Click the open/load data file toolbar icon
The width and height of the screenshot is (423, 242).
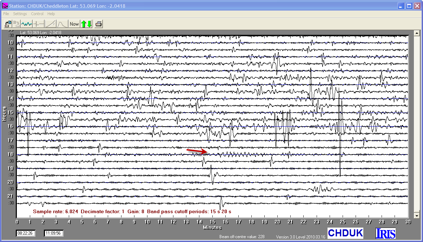click(8, 24)
